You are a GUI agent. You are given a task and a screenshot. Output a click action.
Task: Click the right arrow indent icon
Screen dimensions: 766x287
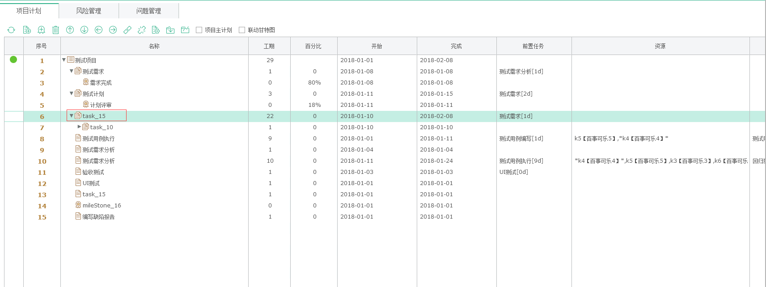[x=113, y=30]
